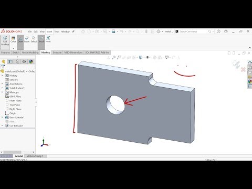Open the FeatureManager Design Tree tab

click(x=4, y=61)
